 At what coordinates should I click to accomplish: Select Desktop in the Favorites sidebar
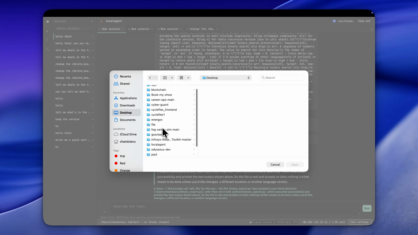126,113
